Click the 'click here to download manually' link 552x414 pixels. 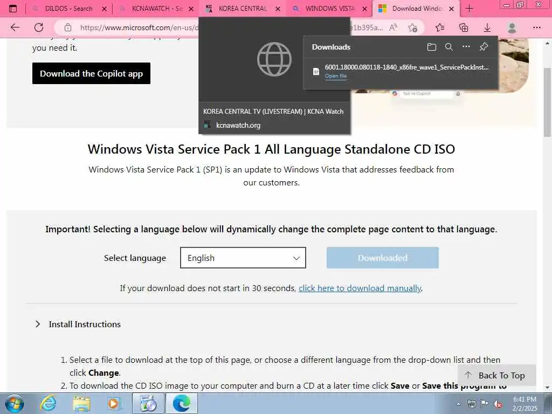360,288
